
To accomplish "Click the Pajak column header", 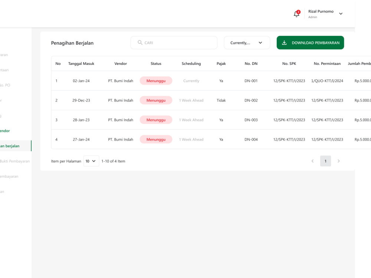I will (221, 64).
